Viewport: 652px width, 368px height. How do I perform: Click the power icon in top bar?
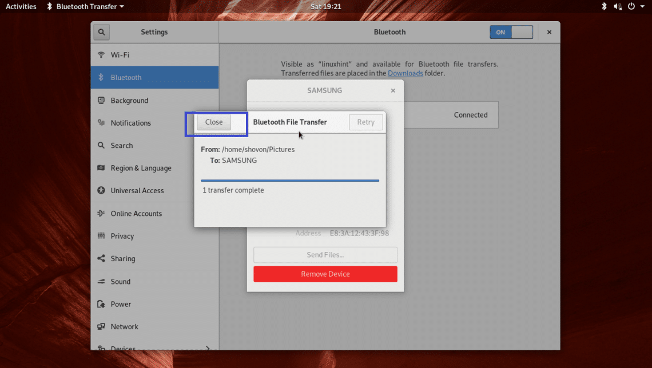(x=631, y=6)
